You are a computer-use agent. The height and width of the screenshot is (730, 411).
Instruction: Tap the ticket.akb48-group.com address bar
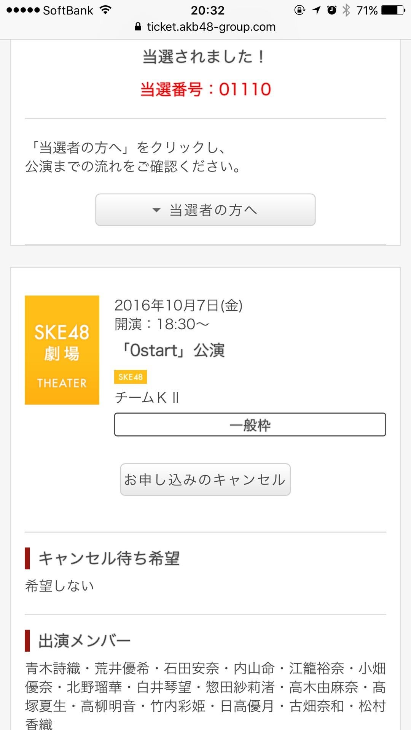tap(210, 27)
